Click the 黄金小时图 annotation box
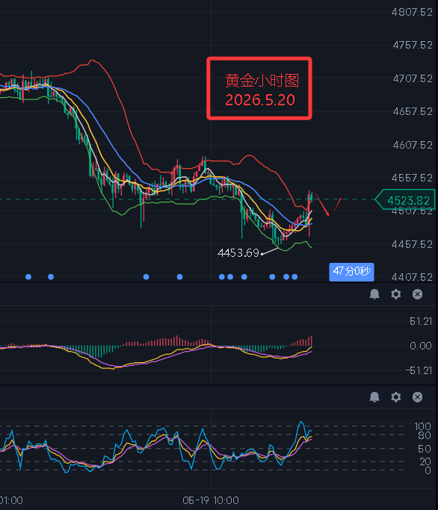 [x=259, y=88]
